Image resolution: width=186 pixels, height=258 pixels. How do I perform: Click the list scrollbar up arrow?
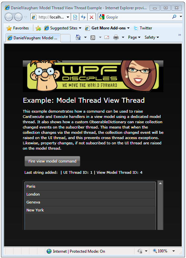coord(160,183)
